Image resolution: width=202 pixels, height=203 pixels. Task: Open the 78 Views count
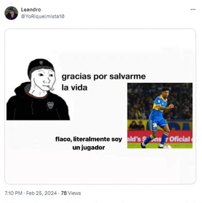71,193
